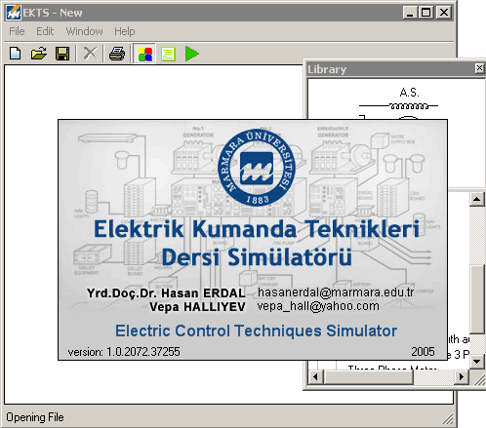The image size is (486, 428).
Task: Click the Library vertical scrollbar thumb
Action: (477, 299)
